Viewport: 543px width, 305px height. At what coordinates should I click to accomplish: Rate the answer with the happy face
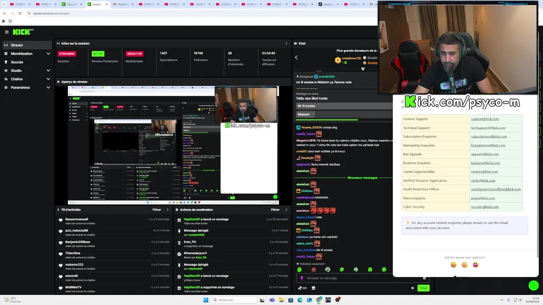tap(476, 265)
